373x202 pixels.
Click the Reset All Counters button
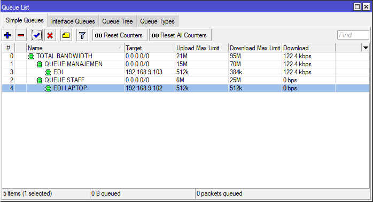[x=180, y=35]
